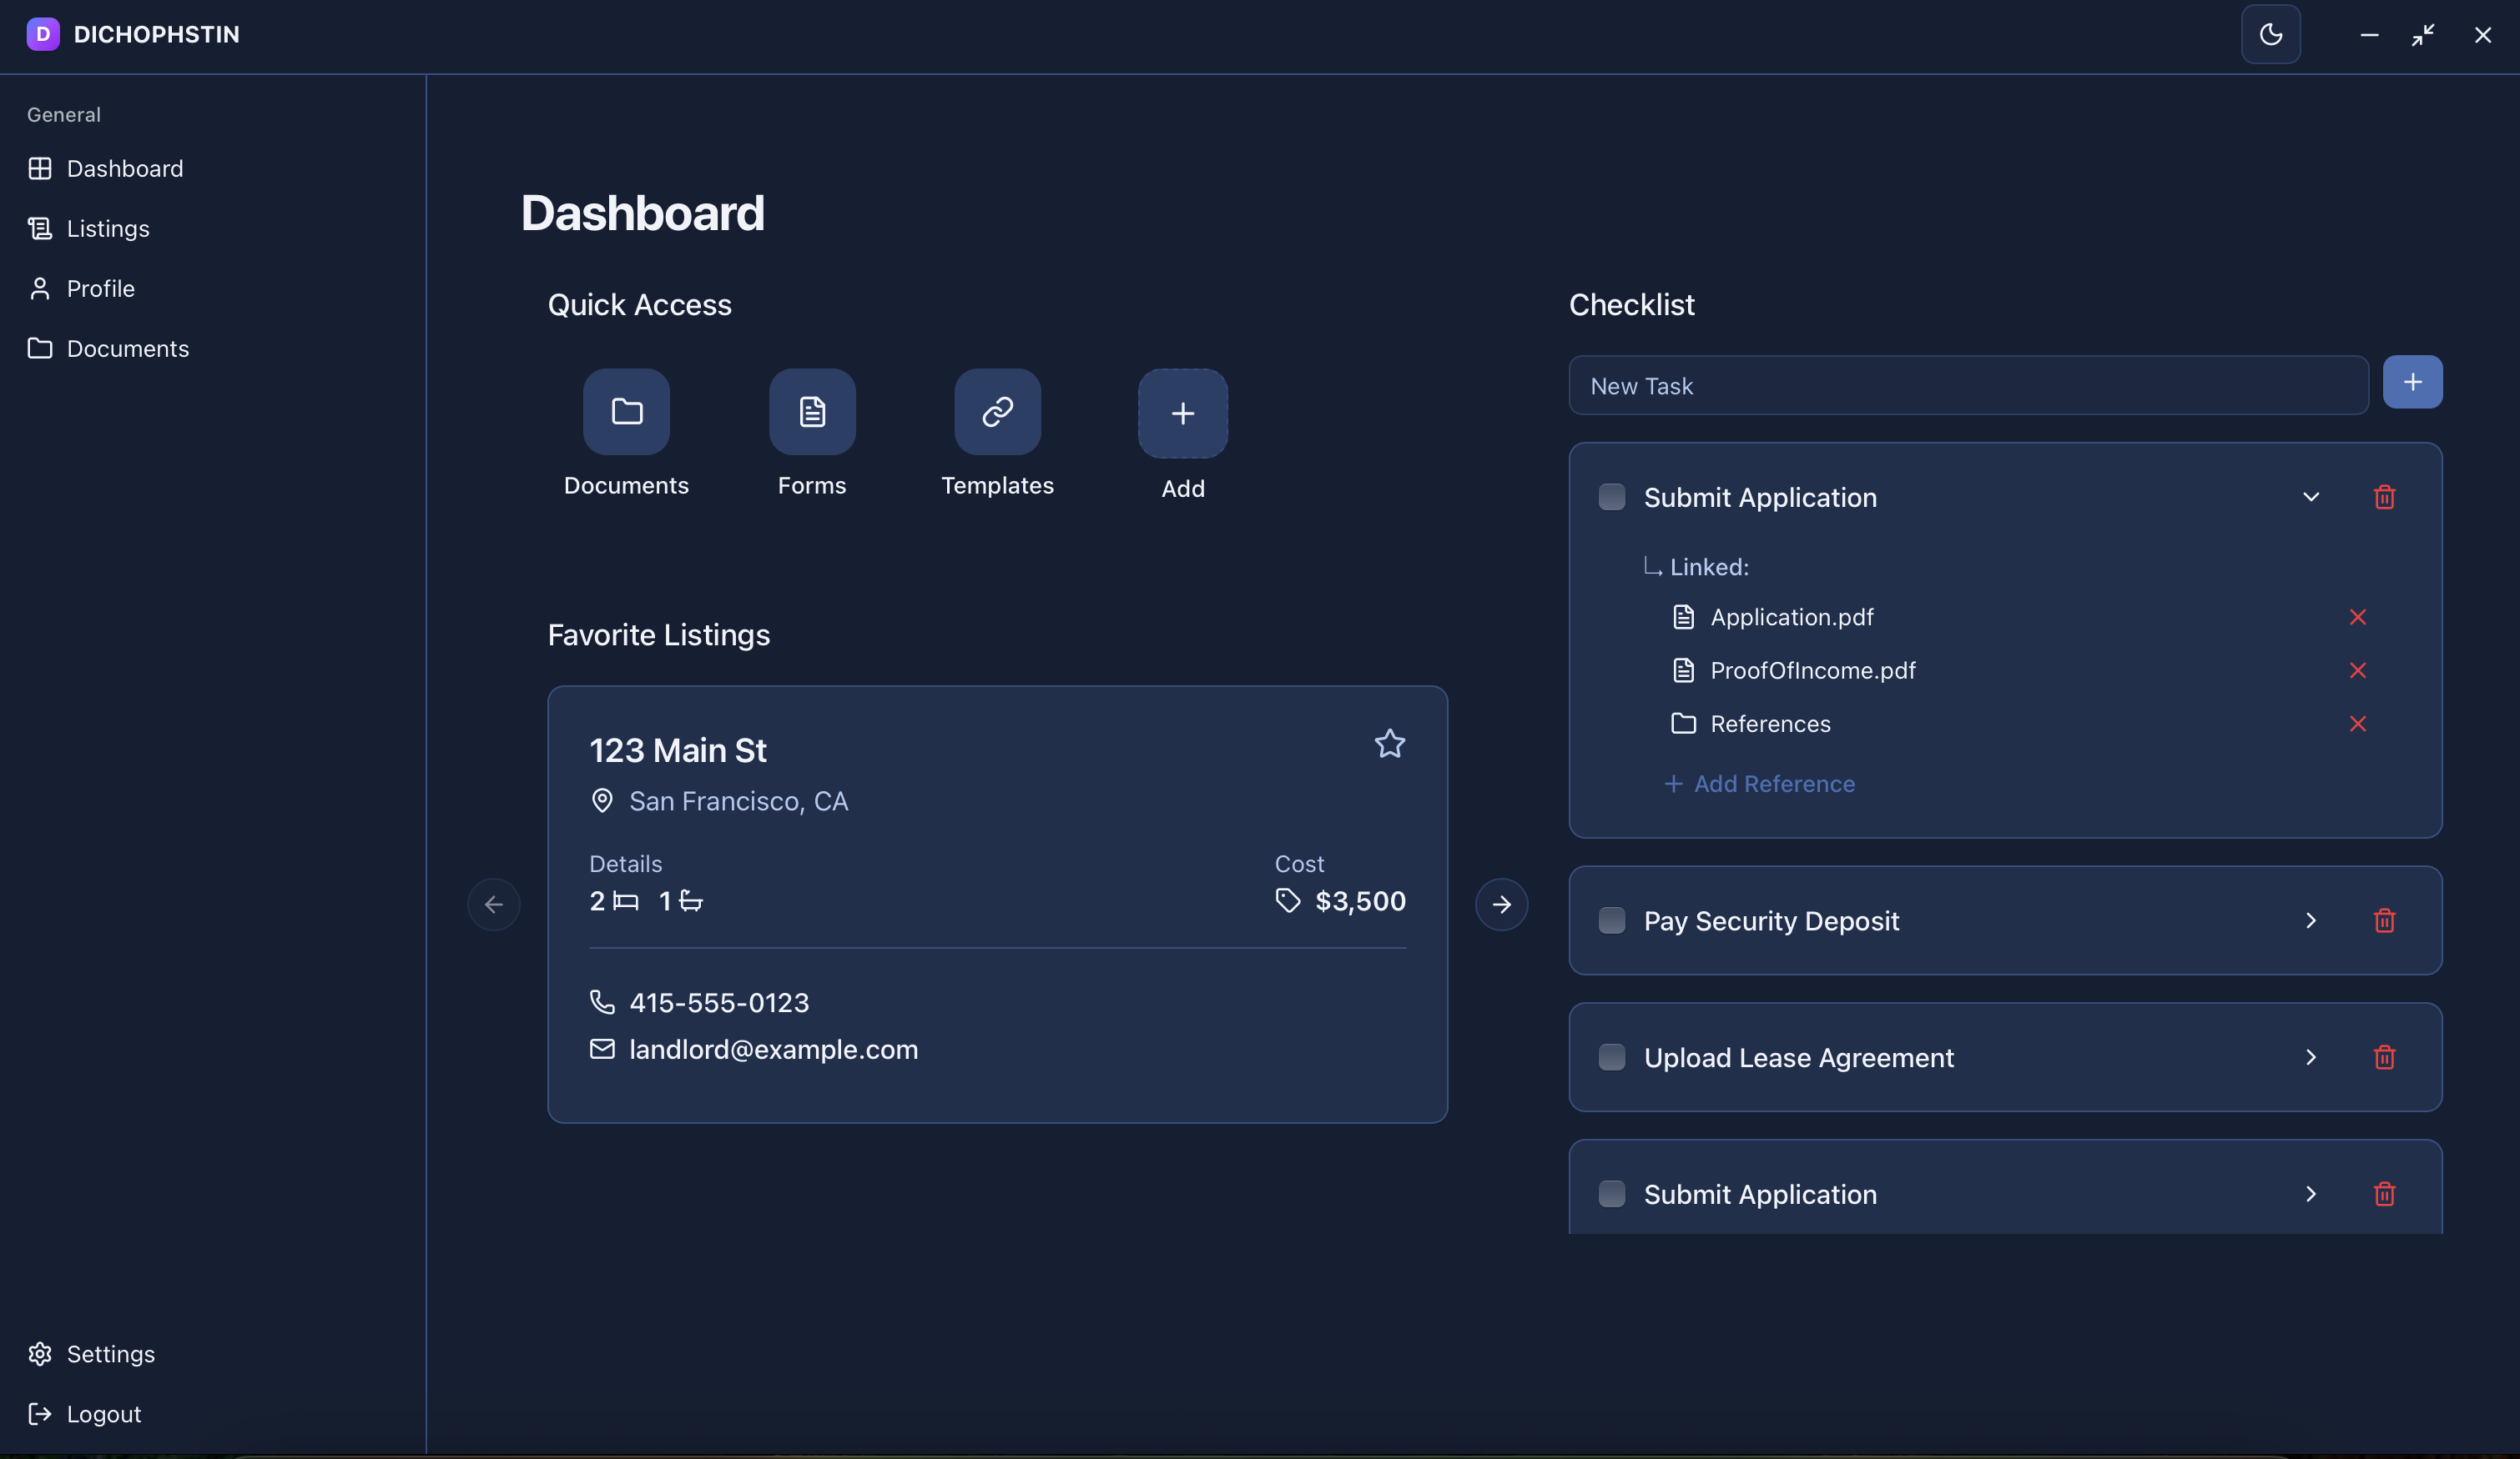This screenshot has height=1459, width=2520.
Task: Check the Pay Security Deposit checkbox
Action: click(x=1611, y=920)
